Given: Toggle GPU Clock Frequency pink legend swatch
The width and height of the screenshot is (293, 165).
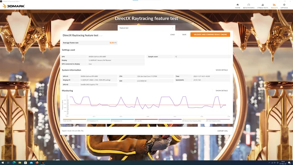Looking at the screenshot, I should click(x=218, y=119).
